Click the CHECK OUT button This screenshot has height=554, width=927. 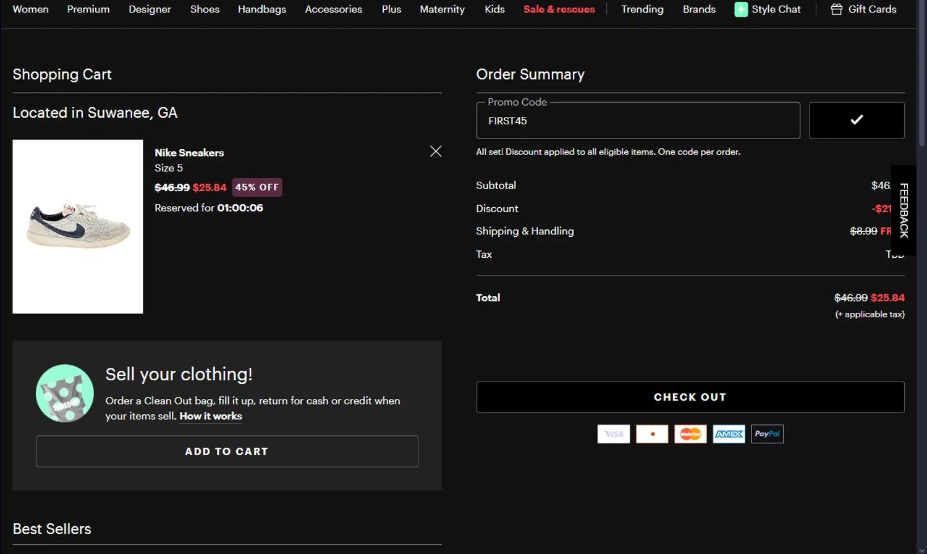(x=690, y=397)
